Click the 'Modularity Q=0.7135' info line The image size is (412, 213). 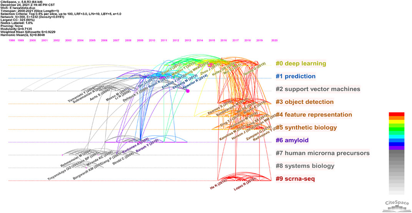pyautogui.click(x=16, y=30)
